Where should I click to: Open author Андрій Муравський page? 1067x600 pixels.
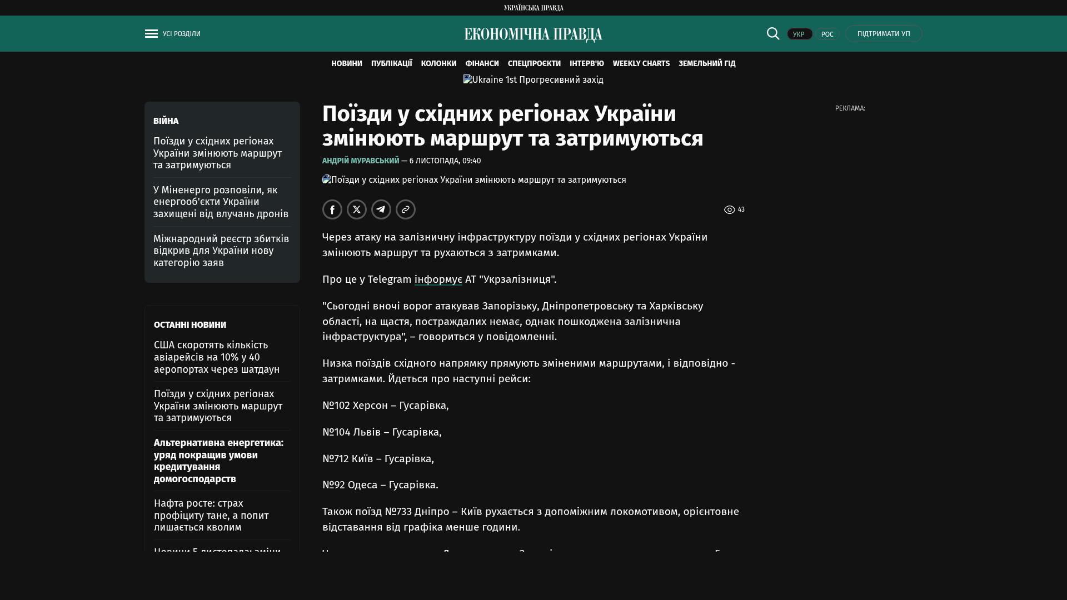[361, 161]
